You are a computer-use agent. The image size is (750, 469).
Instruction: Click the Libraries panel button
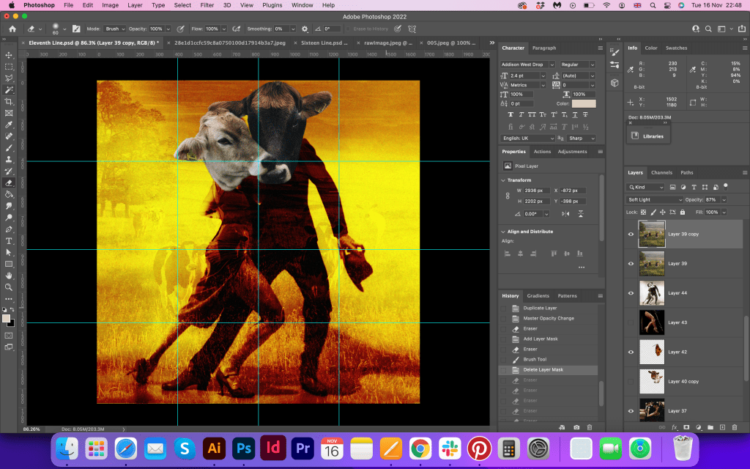coord(647,136)
